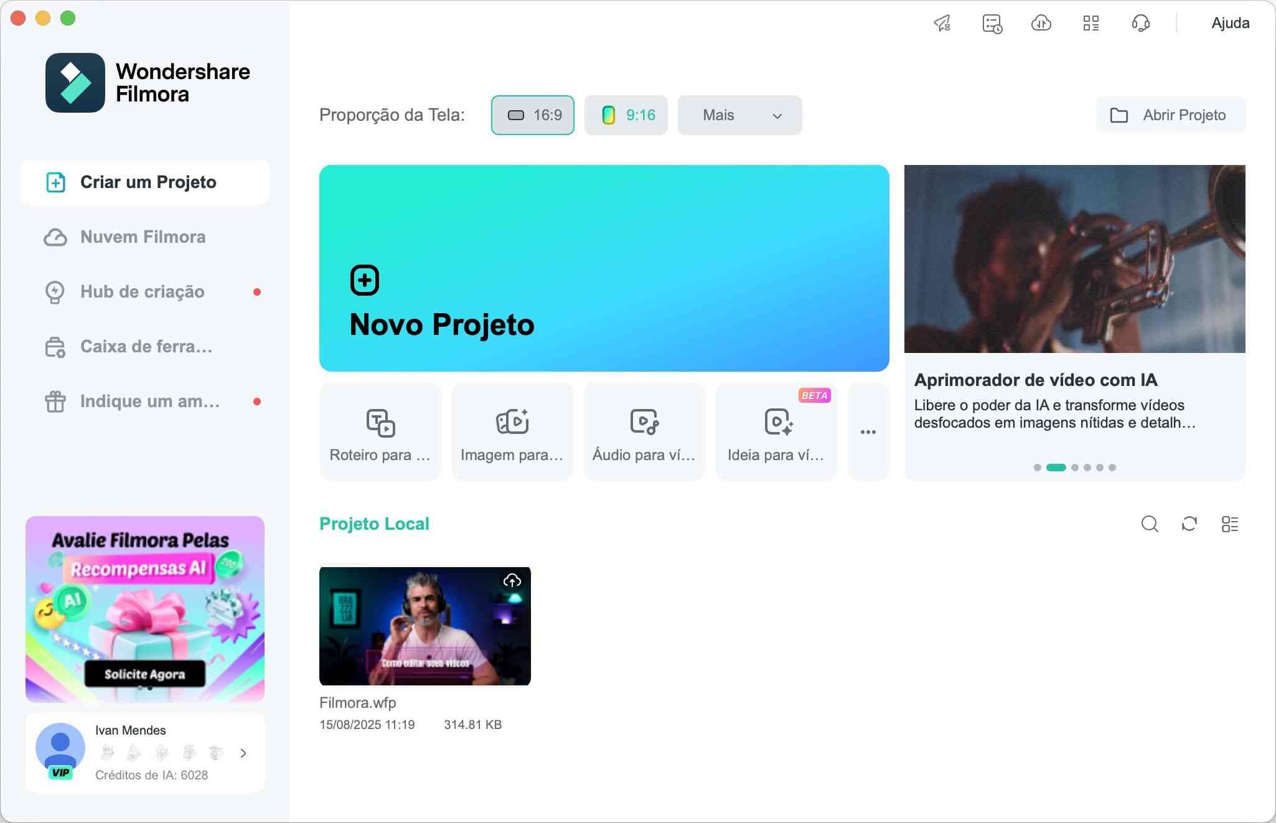Expand more AI tools with the ellipsis button
Screen dimensions: 1276x823
pos(868,431)
